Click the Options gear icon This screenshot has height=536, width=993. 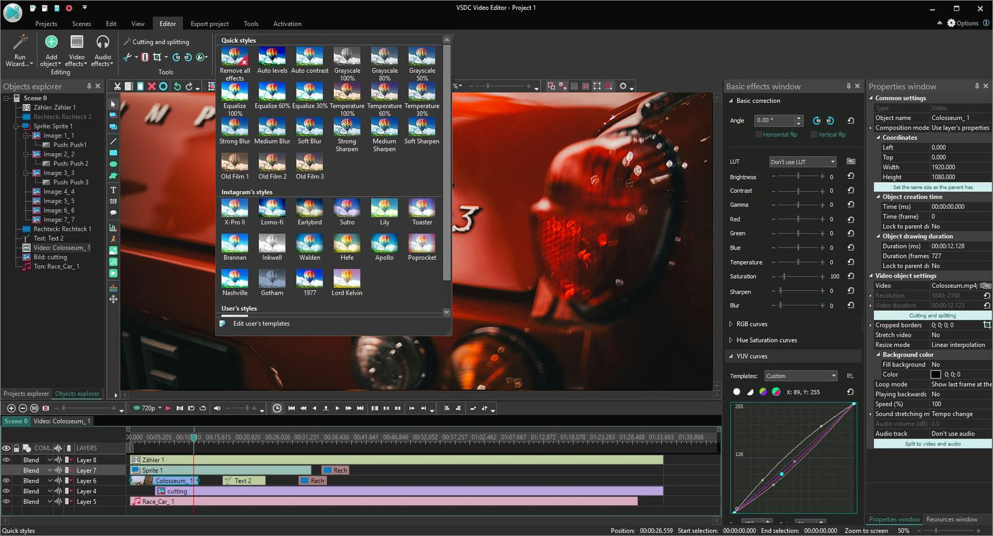(x=951, y=23)
